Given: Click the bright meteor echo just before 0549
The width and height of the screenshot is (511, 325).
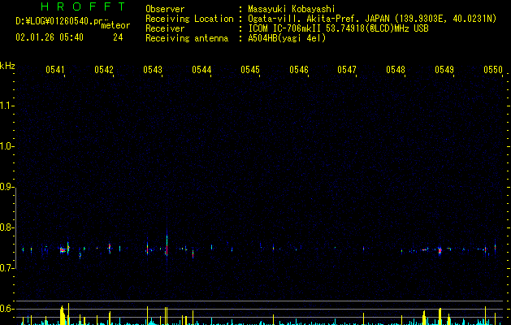Looking at the screenshot, I should coord(440,251).
